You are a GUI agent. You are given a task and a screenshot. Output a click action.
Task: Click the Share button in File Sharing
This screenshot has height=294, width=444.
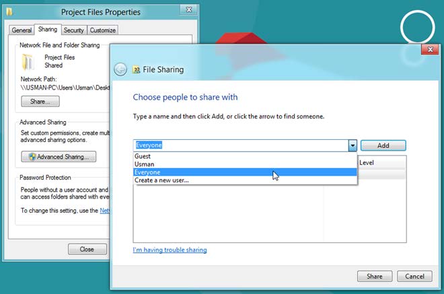[x=375, y=276]
